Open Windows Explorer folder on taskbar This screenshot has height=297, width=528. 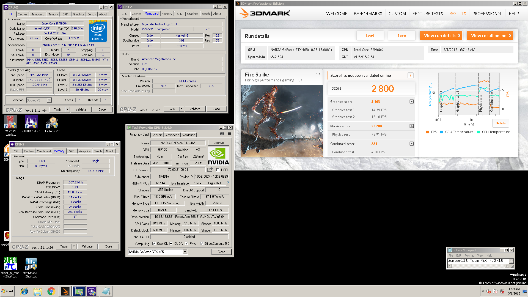pos(38,291)
